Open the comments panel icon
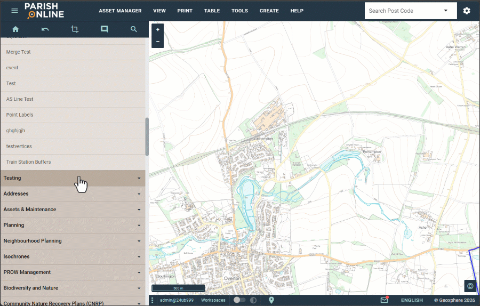The image size is (480, 306). pyautogui.click(x=104, y=29)
